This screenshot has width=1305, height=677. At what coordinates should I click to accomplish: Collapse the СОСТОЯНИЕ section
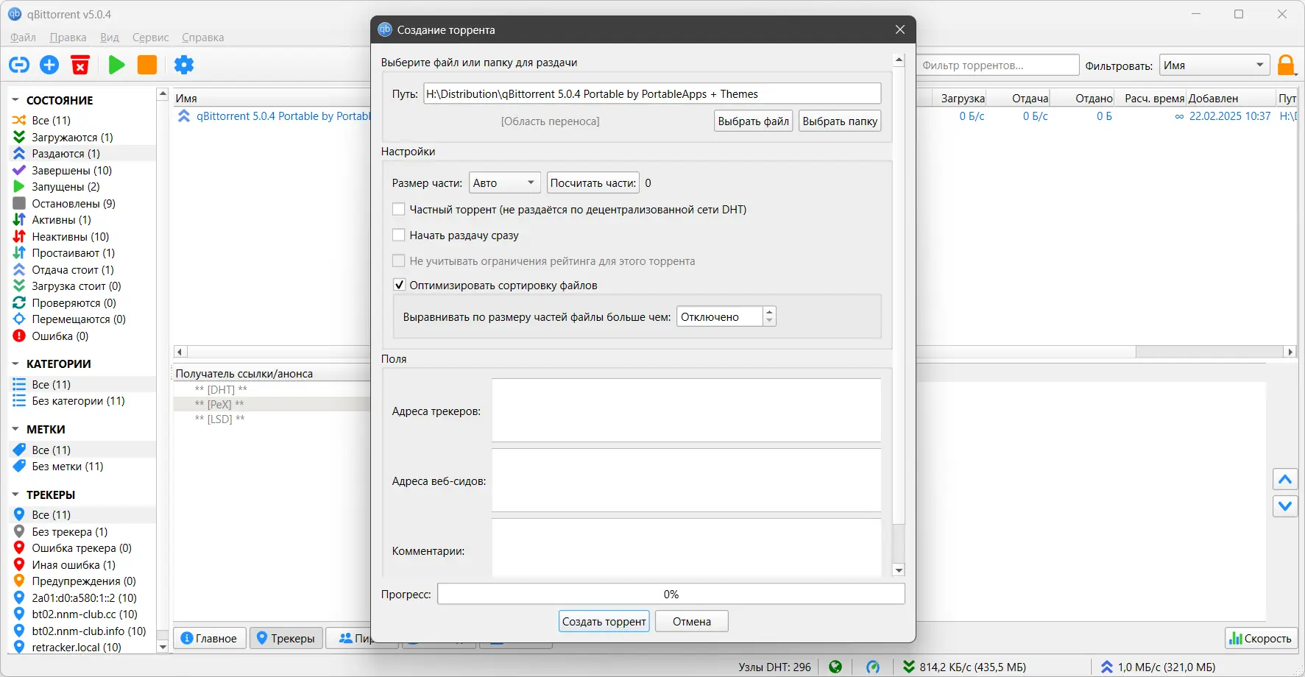(15, 100)
